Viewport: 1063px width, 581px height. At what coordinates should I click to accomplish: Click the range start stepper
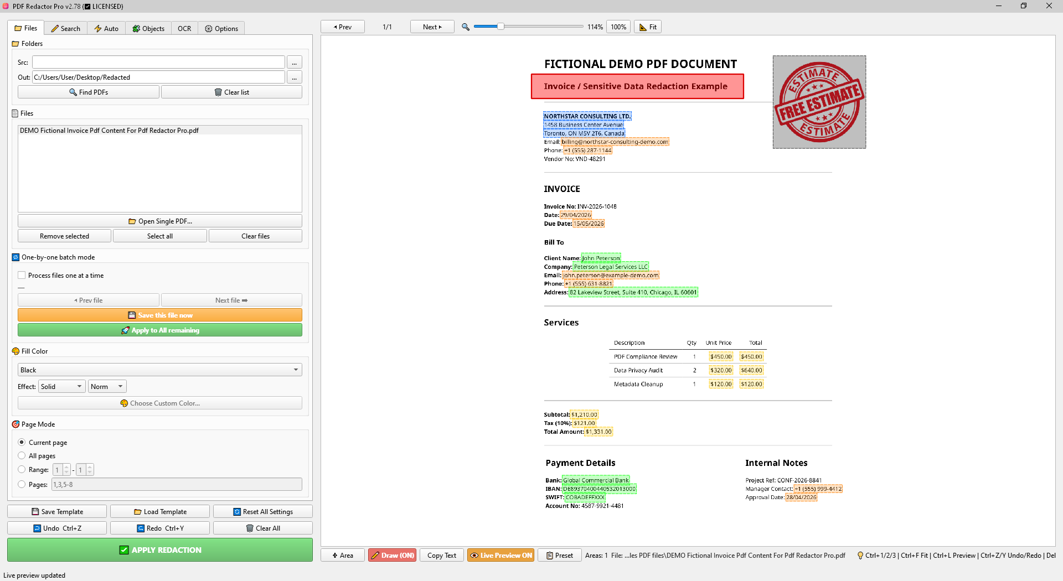61,469
